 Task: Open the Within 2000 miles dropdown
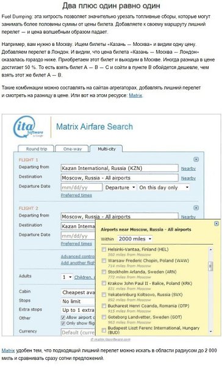[x=135, y=239]
